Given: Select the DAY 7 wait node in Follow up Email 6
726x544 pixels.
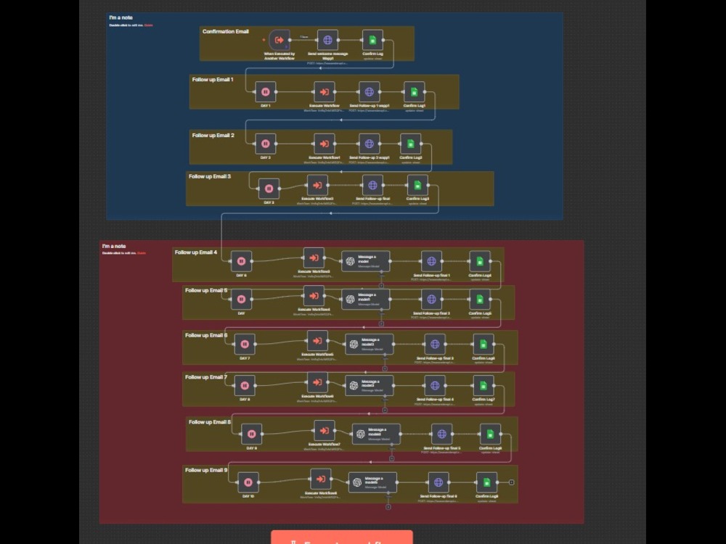Looking at the screenshot, I should tap(245, 344).
